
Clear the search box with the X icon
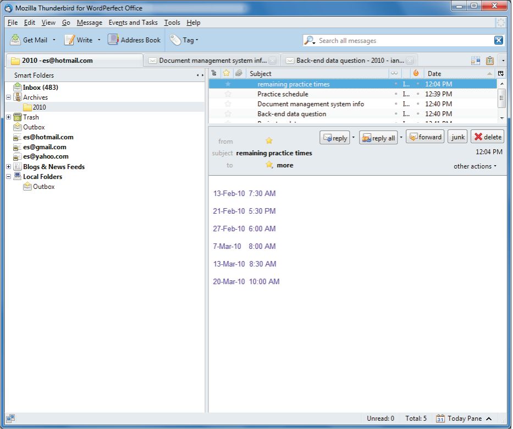click(498, 40)
